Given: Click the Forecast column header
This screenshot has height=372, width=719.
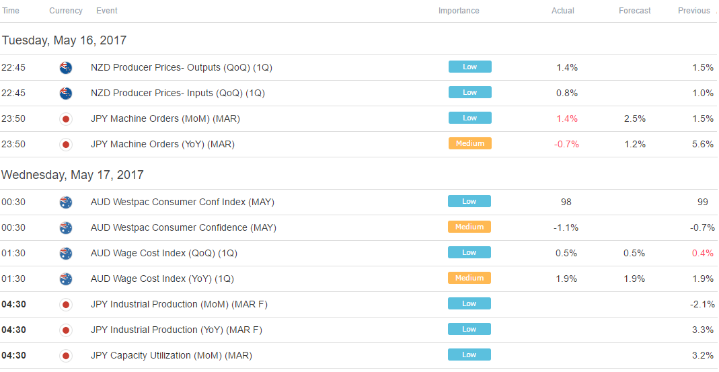Looking at the screenshot, I should (x=635, y=11).
